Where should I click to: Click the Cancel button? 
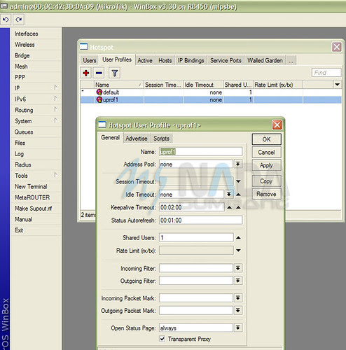point(266,153)
